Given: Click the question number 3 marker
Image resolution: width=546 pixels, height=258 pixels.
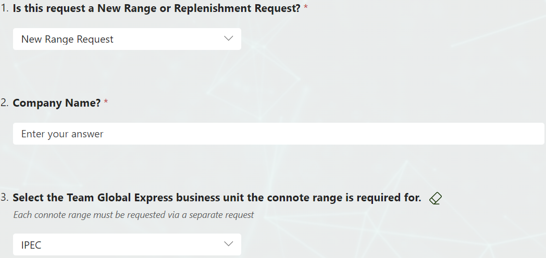Looking at the screenshot, I should (5, 198).
